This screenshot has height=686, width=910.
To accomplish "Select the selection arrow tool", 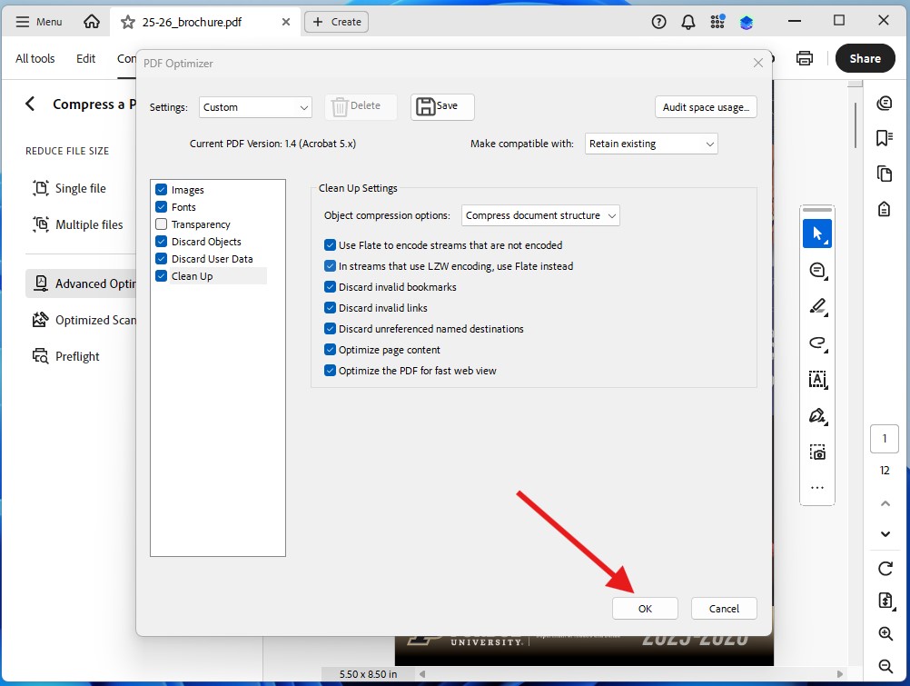I will coord(816,234).
